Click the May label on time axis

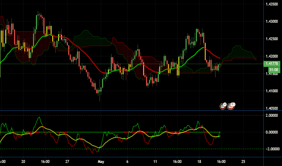tap(101, 161)
